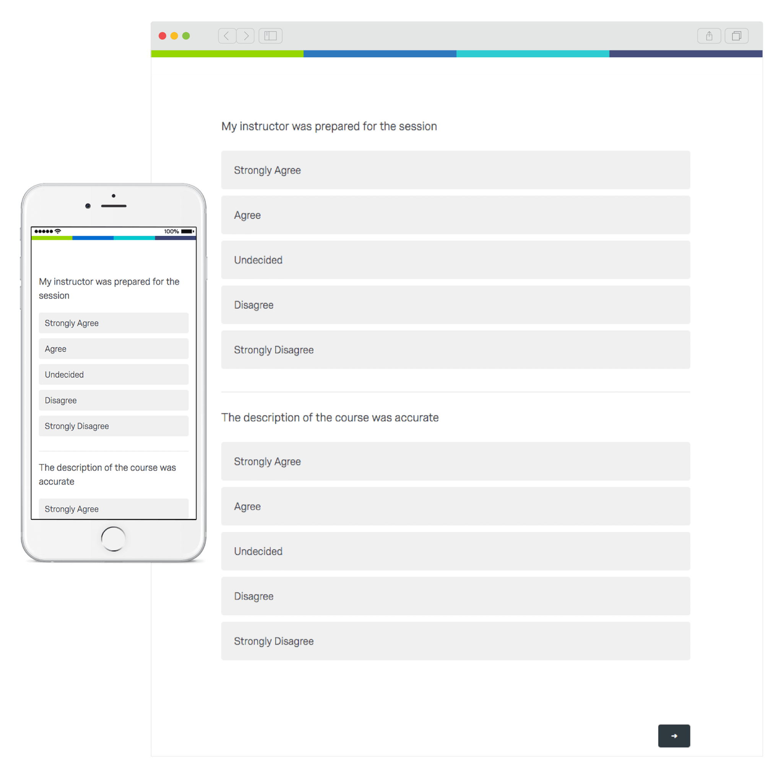The image size is (783, 776).
Task: Select Strongly Disagree for course description
Action: click(x=455, y=640)
